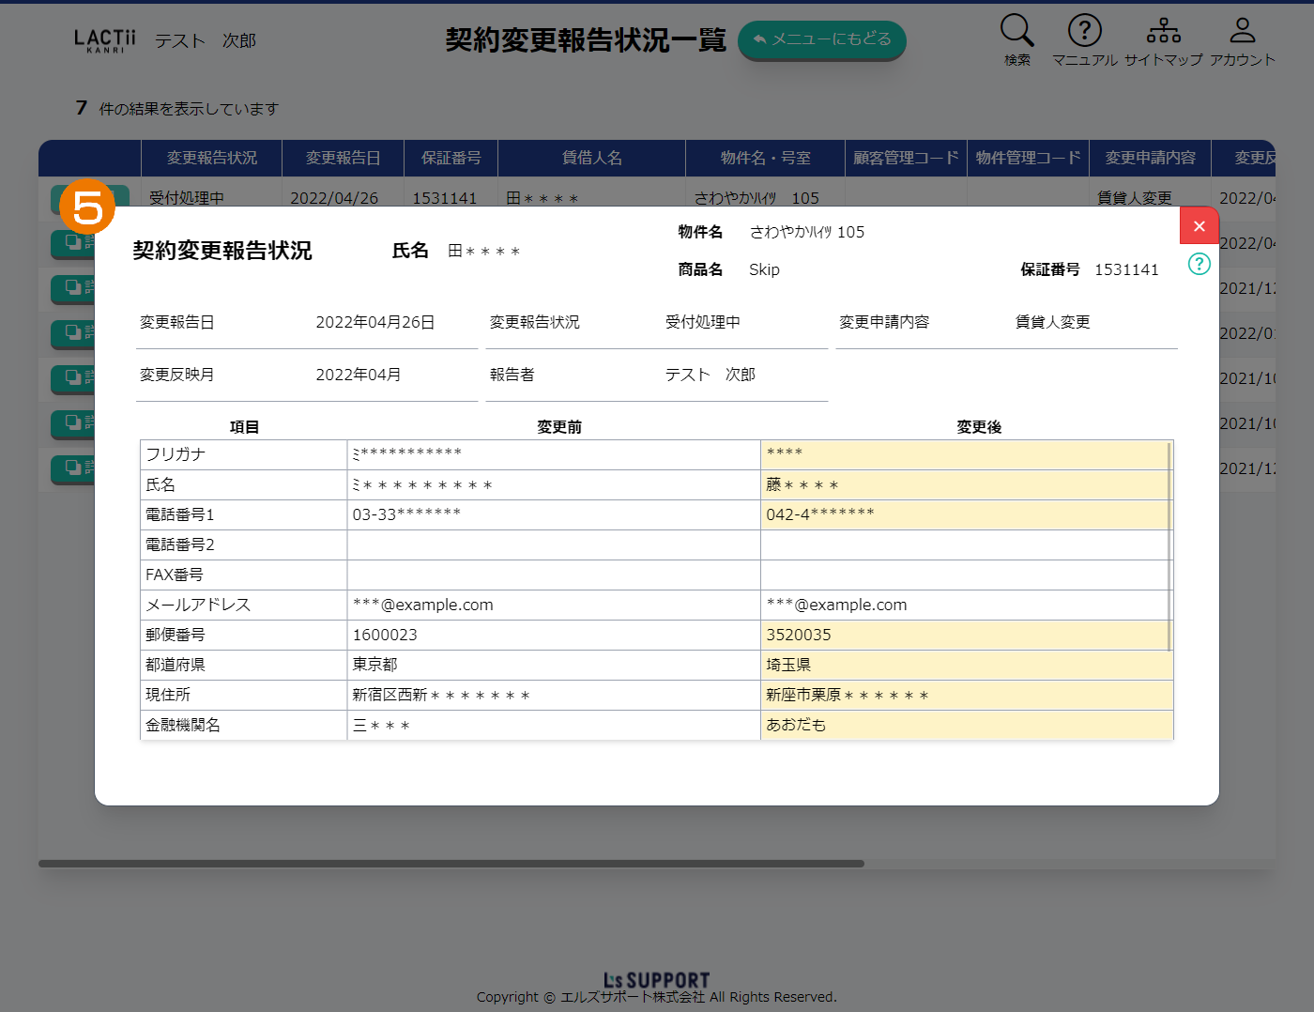Click the 物件管理コード column header
The image size is (1314, 1012).
click(1028, 159)
